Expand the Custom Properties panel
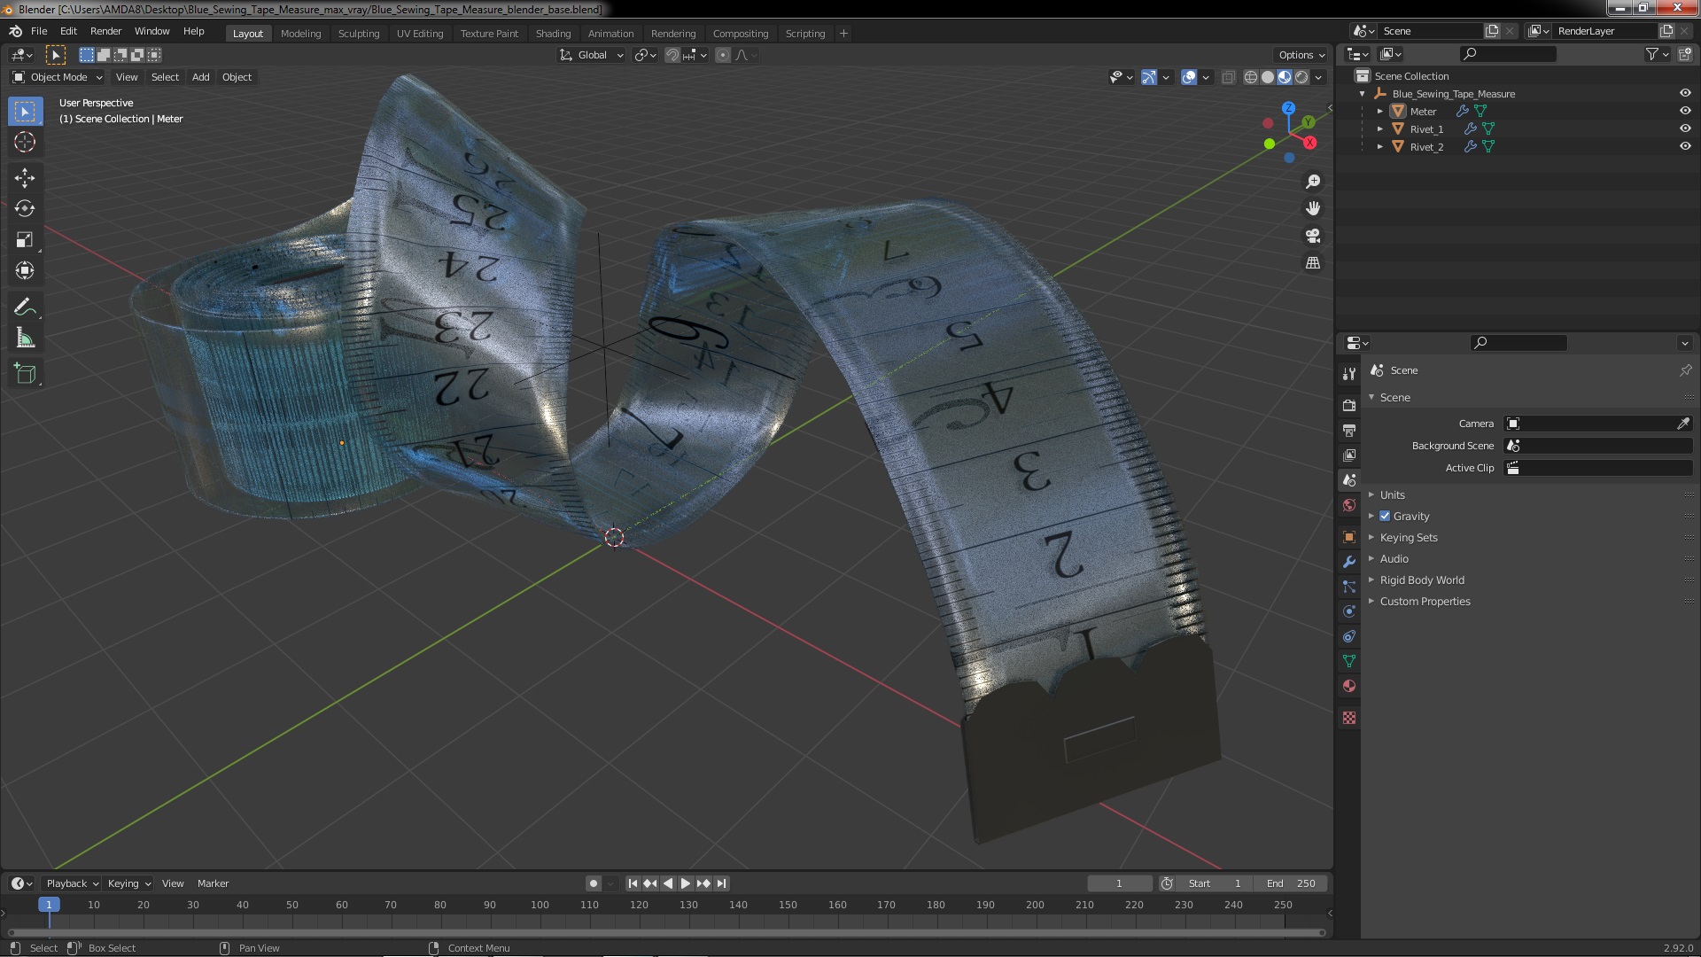Image resolution: width=1701 pixels, height=957 pixels. pos(1425,601)
